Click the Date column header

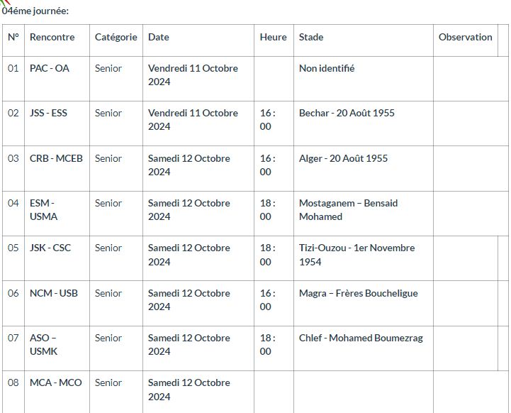tap(159, 38)
